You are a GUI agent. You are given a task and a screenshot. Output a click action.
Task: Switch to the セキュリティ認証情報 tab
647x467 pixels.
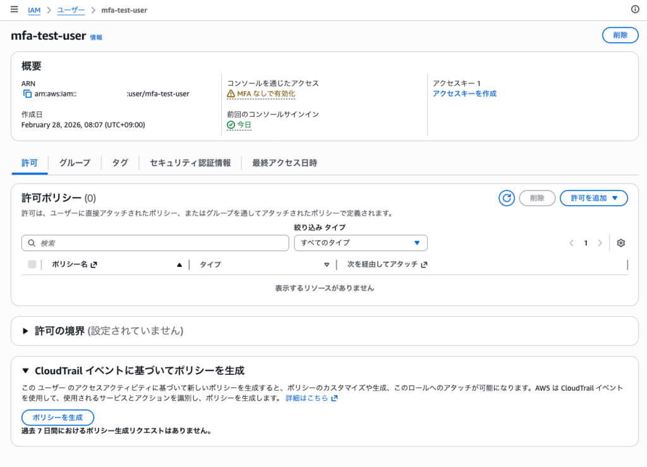pos(190,163)
